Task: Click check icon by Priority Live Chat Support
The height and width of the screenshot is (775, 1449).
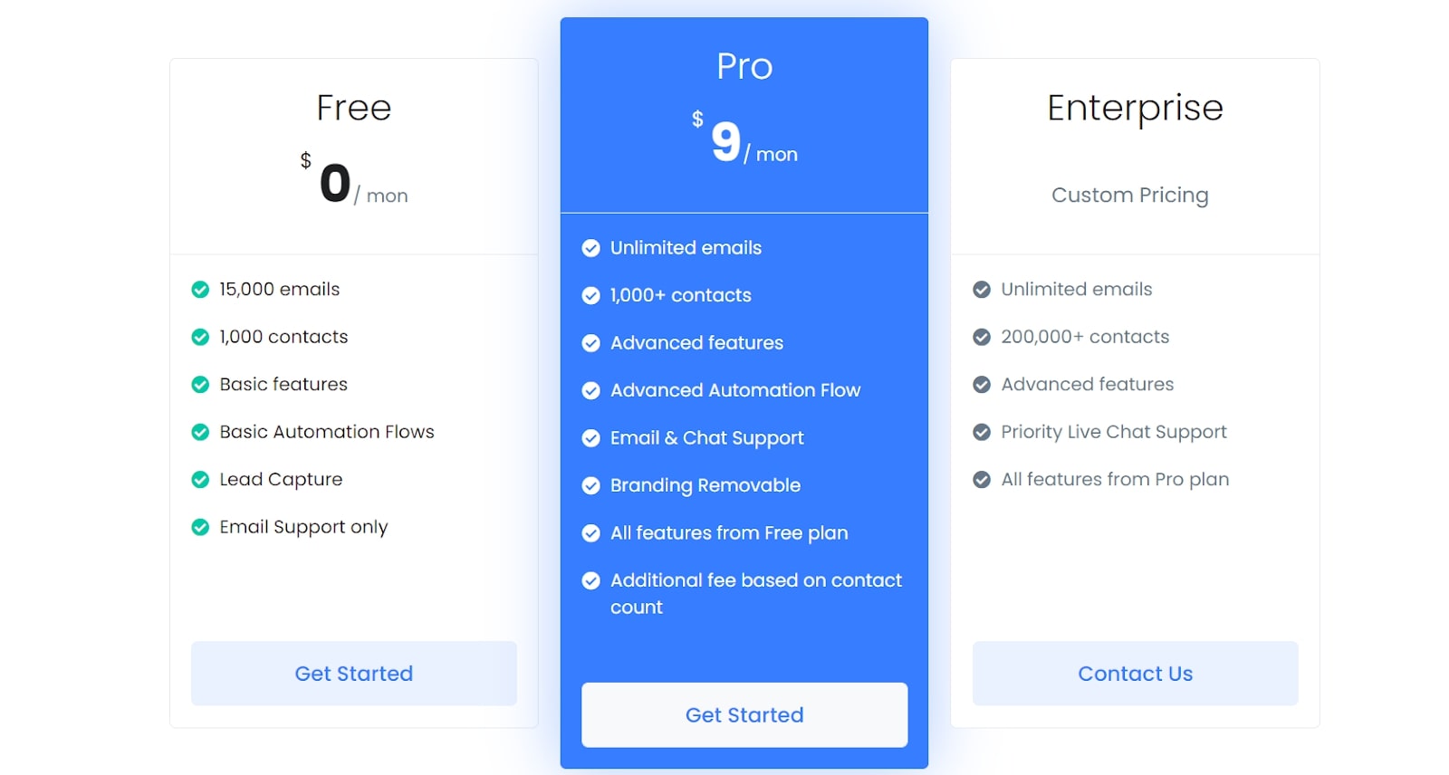Action: tap(981, 432)
